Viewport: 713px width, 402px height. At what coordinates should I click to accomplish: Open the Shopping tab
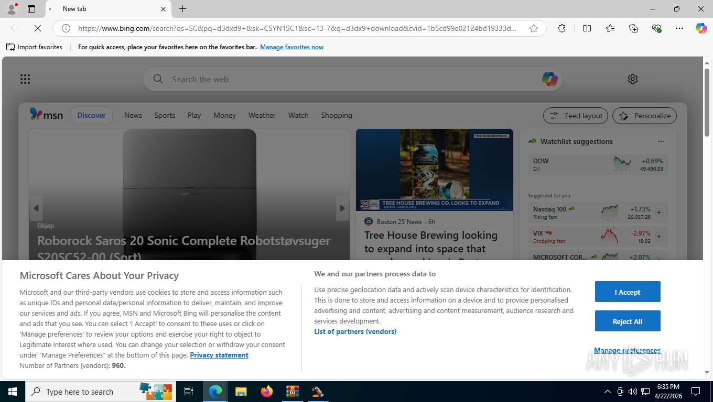pos(337,115)
